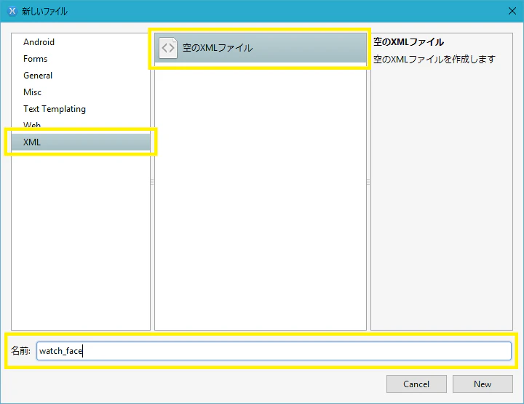Click splitter handle between category and template lists
524x404 pixels.
tap(152, 182)
